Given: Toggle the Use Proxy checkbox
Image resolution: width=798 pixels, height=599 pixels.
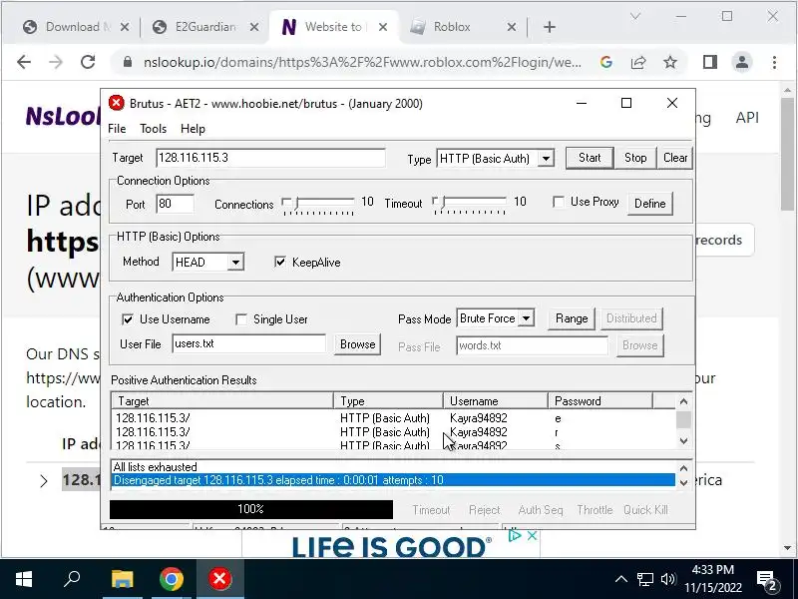Looking at the screenshot, I should tap(559, 203).
